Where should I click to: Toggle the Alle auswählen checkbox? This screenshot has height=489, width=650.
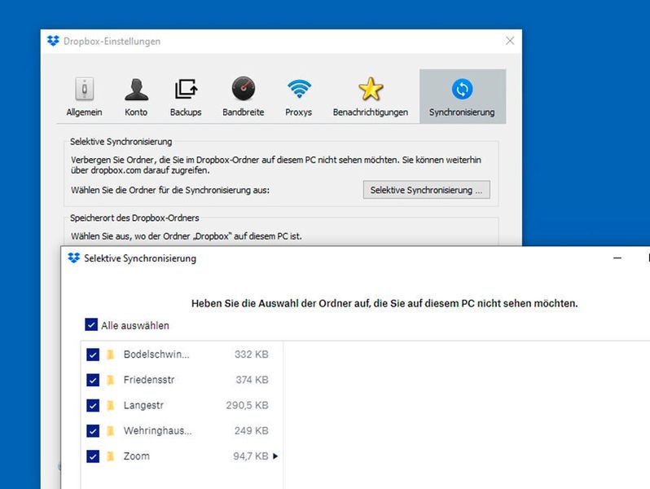(91, 324)
